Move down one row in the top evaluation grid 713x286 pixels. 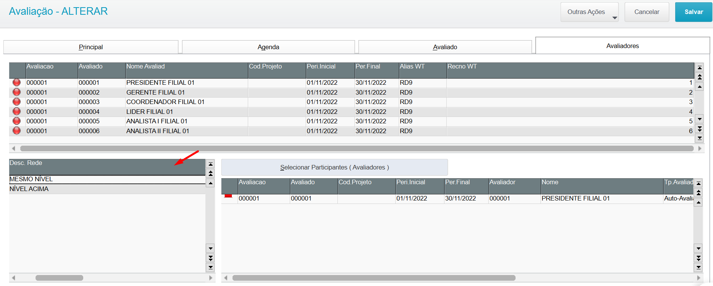699,119
